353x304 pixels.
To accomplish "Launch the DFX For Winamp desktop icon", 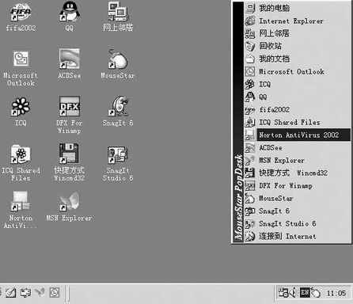I will (69, 106).
